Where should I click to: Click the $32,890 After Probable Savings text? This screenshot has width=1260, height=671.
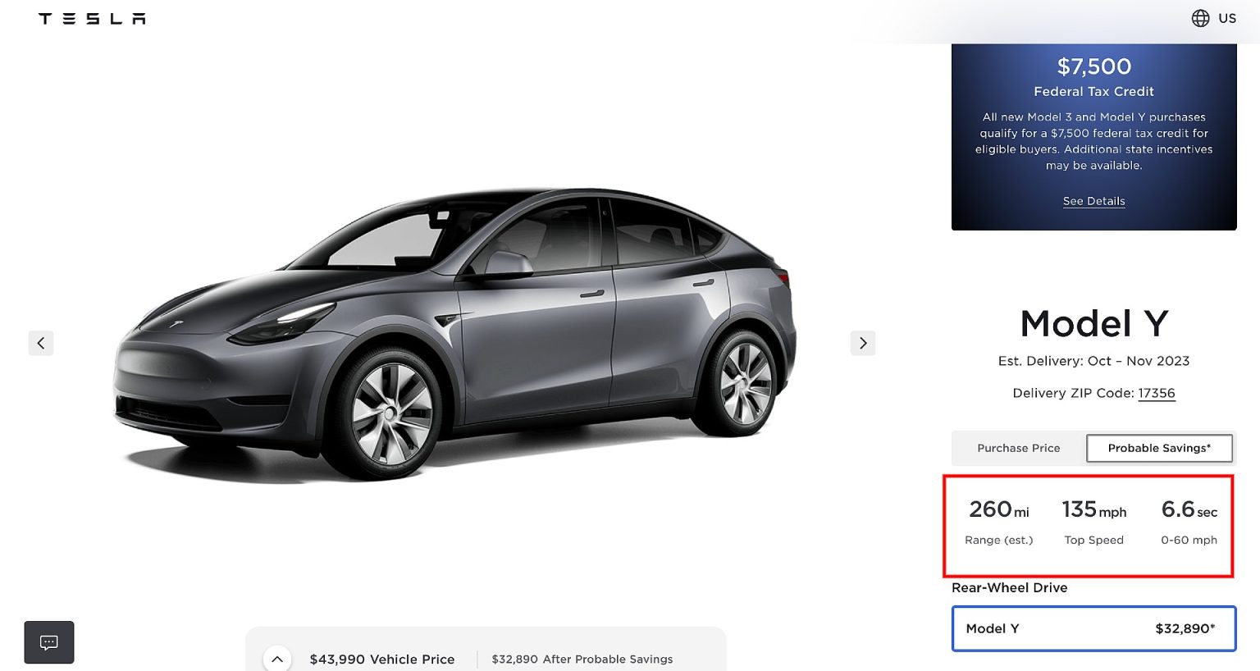pyautogui.click(x=582, y=660)
